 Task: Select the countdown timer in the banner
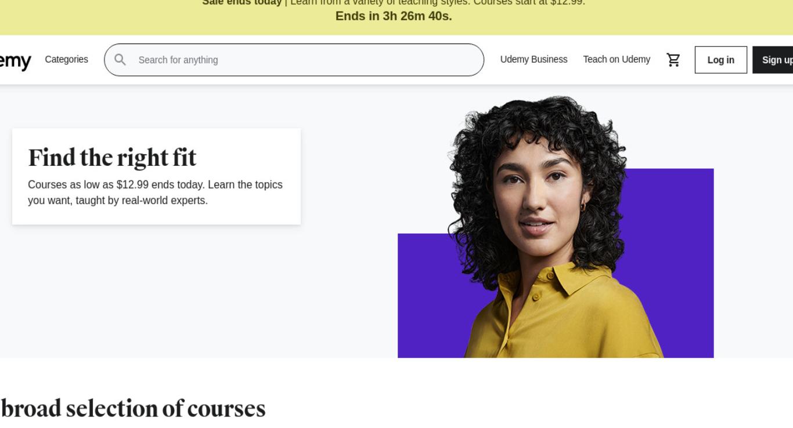[394, 16]
